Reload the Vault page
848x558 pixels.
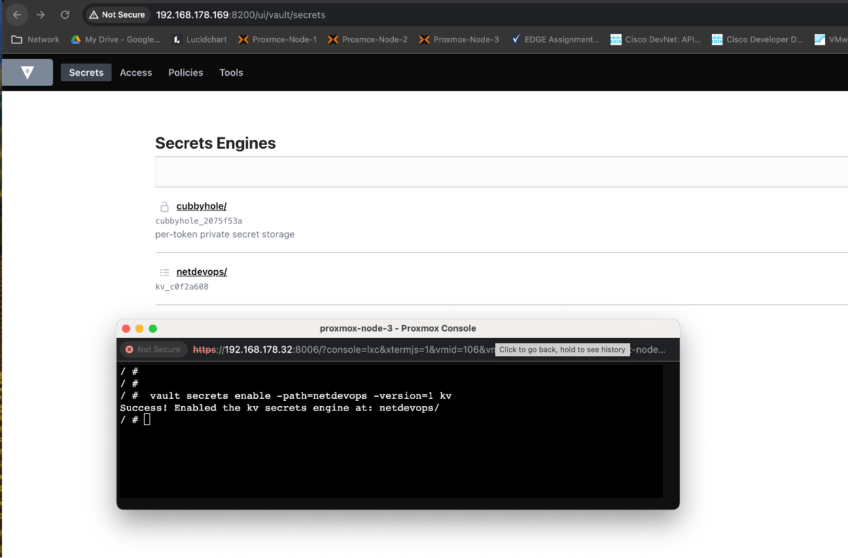coord(65,14)
